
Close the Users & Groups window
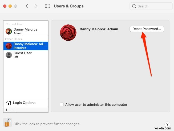click(x=5, y=6)
